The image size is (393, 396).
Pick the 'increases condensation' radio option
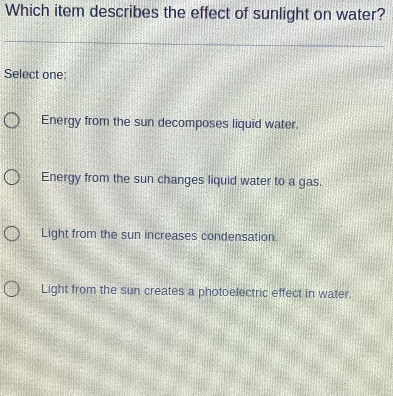[x=12, y=234]
